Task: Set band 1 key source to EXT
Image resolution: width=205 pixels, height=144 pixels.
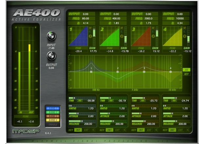Action: 86,130
